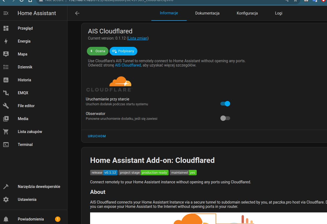
Task: Click the Cloudflare logo image
Action: (109, 85)
